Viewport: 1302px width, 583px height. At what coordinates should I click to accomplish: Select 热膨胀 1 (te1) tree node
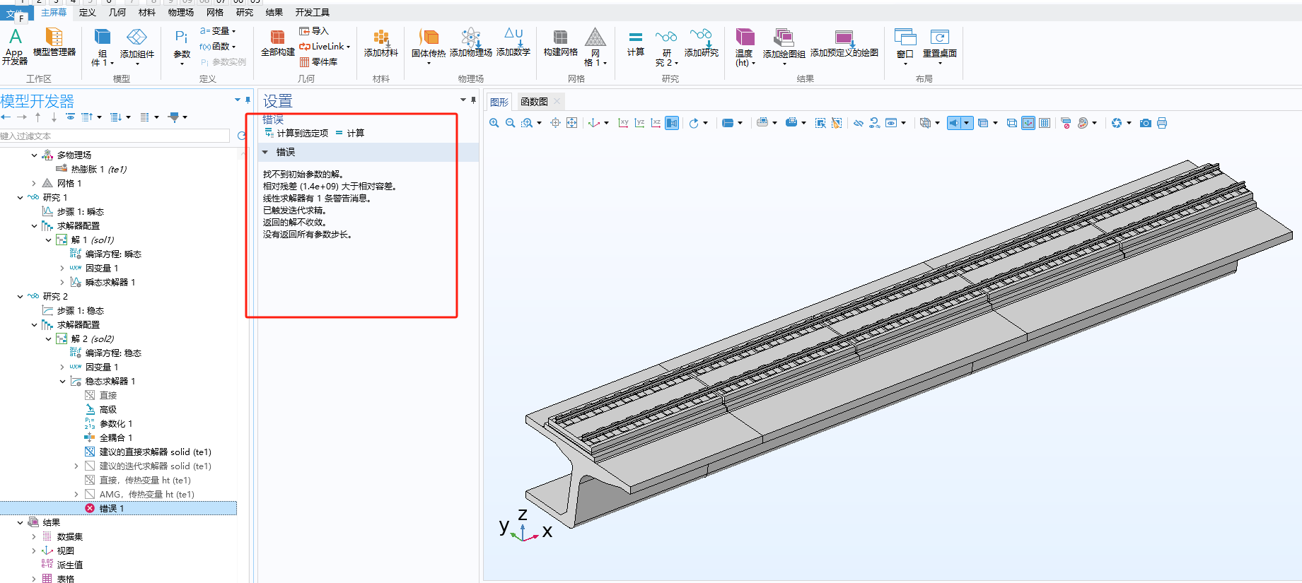[x=99, y=169]
